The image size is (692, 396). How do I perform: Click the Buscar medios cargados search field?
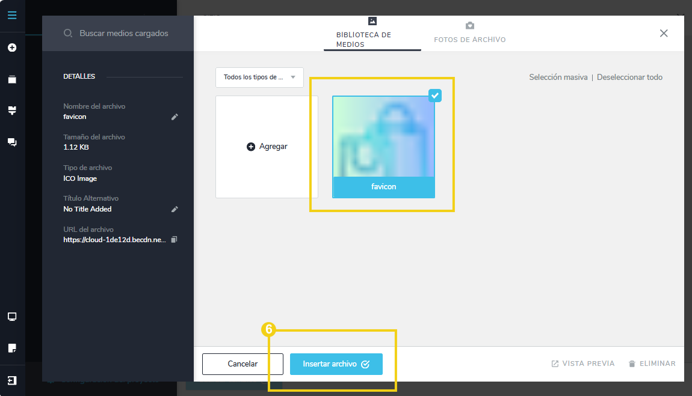[124, 33]
